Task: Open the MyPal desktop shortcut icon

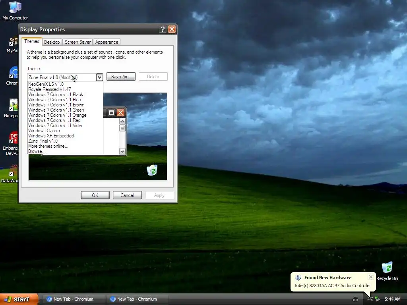Action: coord(14,41)
